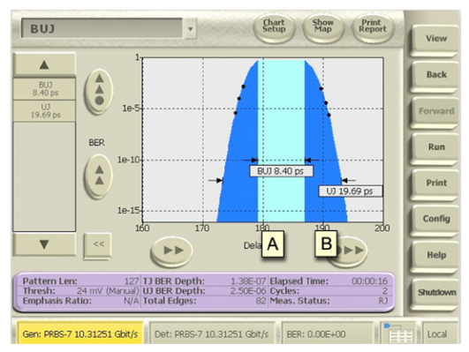This screenshot has height=352, width=469.
Task: Click the BUJ title field
Action: (x=102, y=28)
